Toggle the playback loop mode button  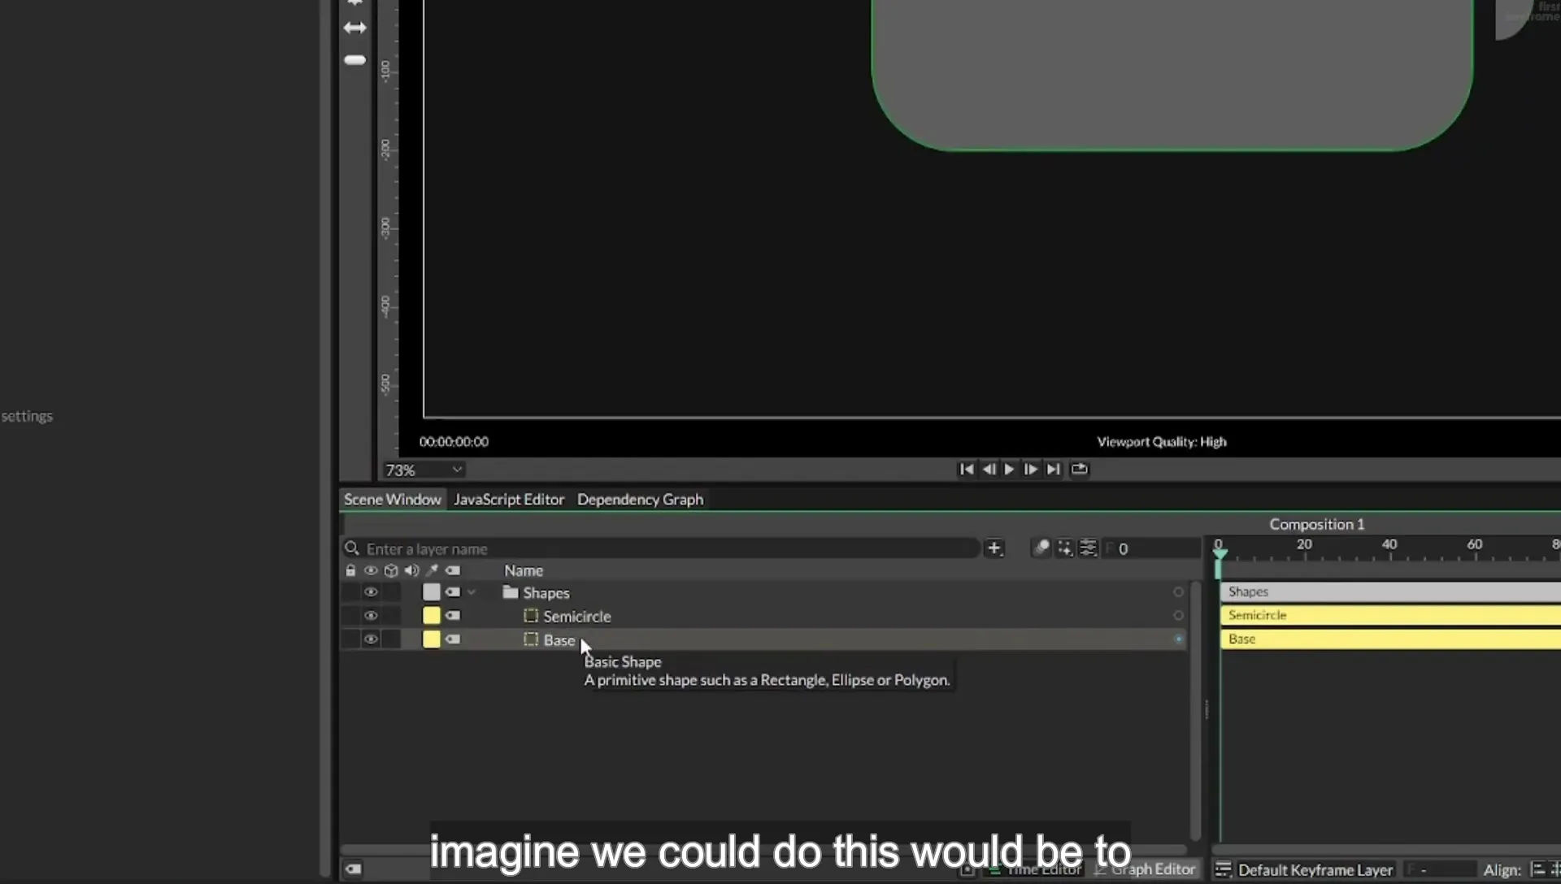[1079, 469]
